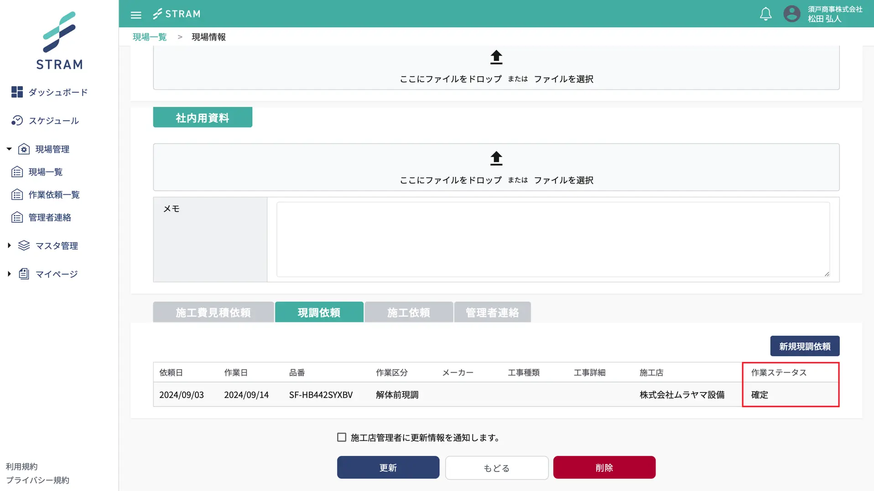Select the ダッシュボード grid icon
This screenshot has height=491, width=874.
coord(17,92)
